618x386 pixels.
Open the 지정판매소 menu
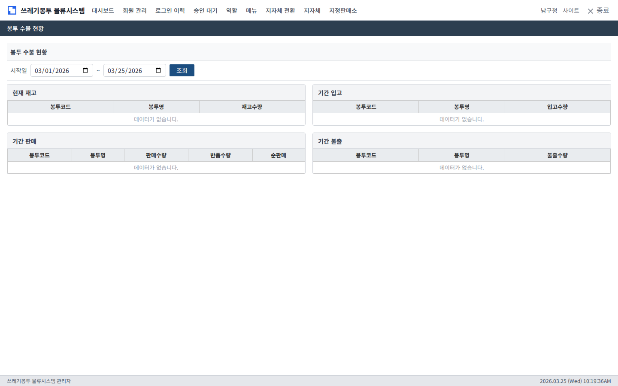pyautogui.click(x=343, y=11)
